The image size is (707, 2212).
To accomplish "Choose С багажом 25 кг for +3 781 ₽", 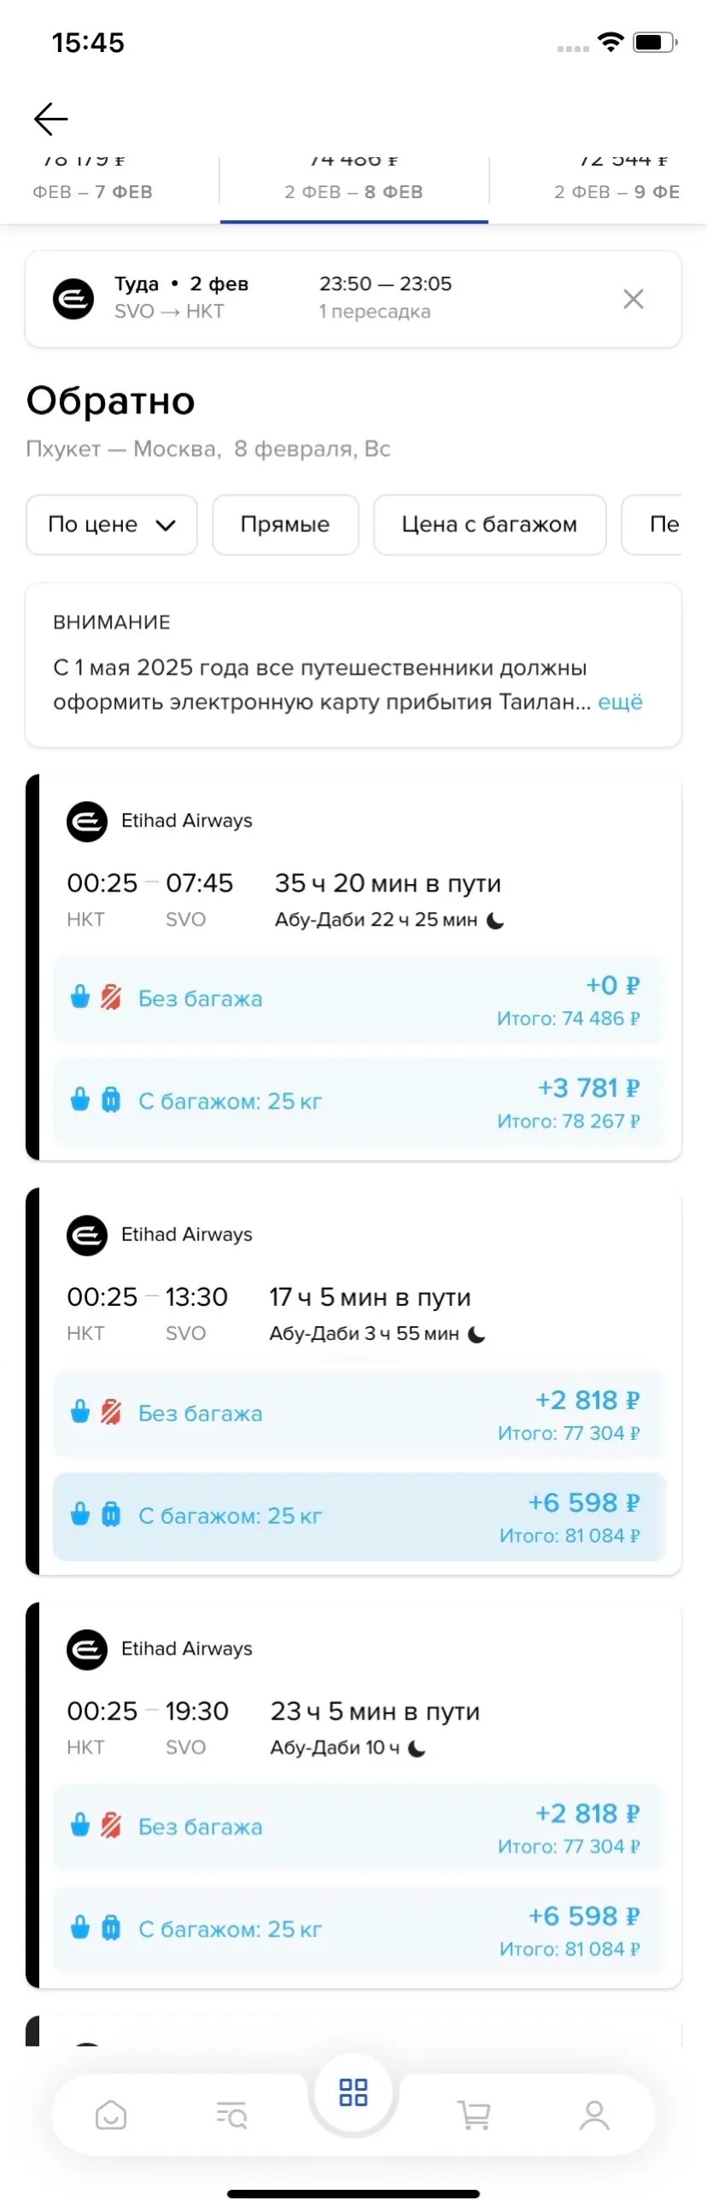I will click(x=359, y=1103).
